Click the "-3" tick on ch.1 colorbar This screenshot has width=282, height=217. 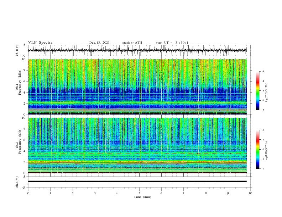click(x=263, y=71)
